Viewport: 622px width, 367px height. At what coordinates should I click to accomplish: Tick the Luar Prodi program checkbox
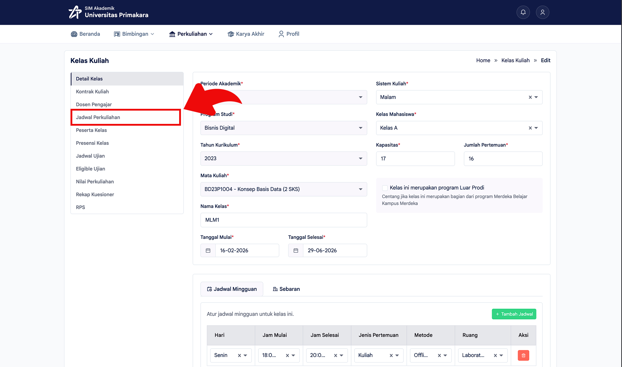[385, 188]
